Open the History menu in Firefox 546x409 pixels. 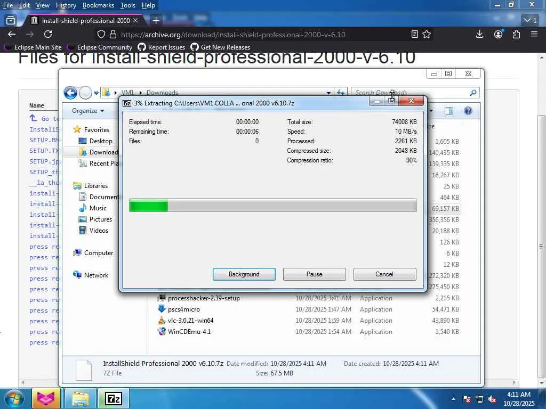(66, 5)
